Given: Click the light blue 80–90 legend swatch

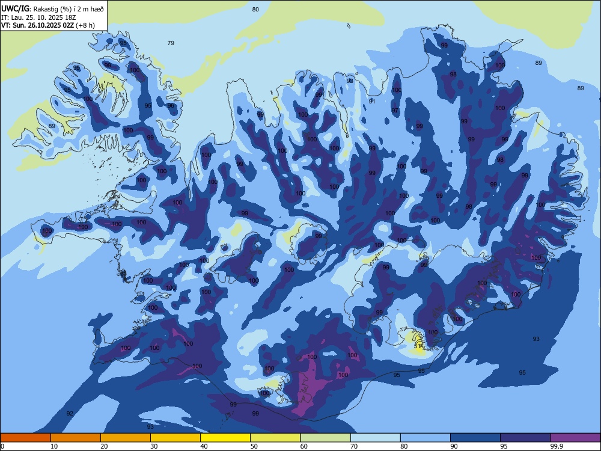Looking at the screenshot, I should [425, 438].
